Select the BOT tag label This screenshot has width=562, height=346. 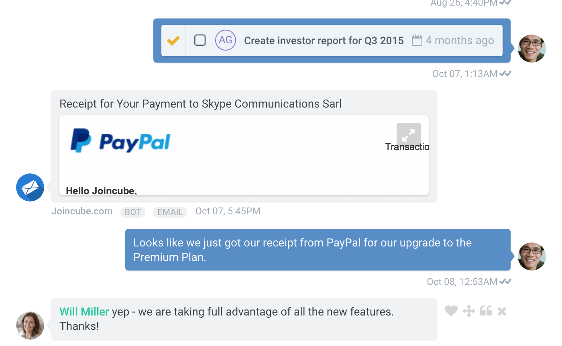tap(132, 212)
